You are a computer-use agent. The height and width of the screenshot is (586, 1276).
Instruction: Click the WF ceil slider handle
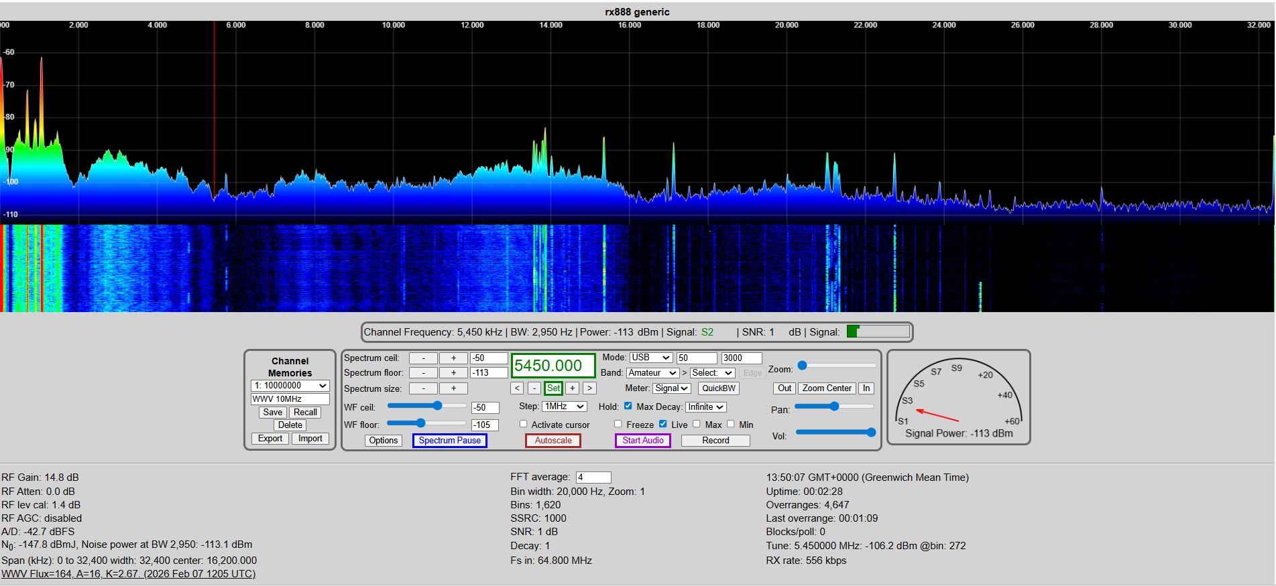click(x=438, y=406)
